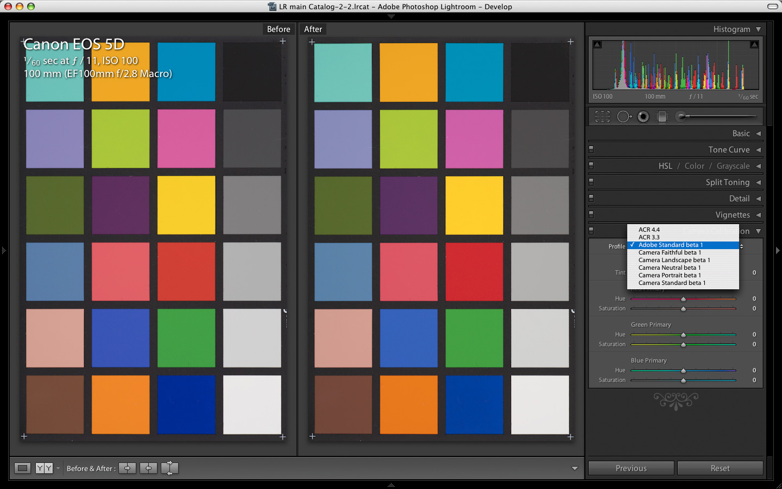Adjust the Red Primary Hue slider
Viewport: 782px width, 489px height.
click(x=683, y=299)
